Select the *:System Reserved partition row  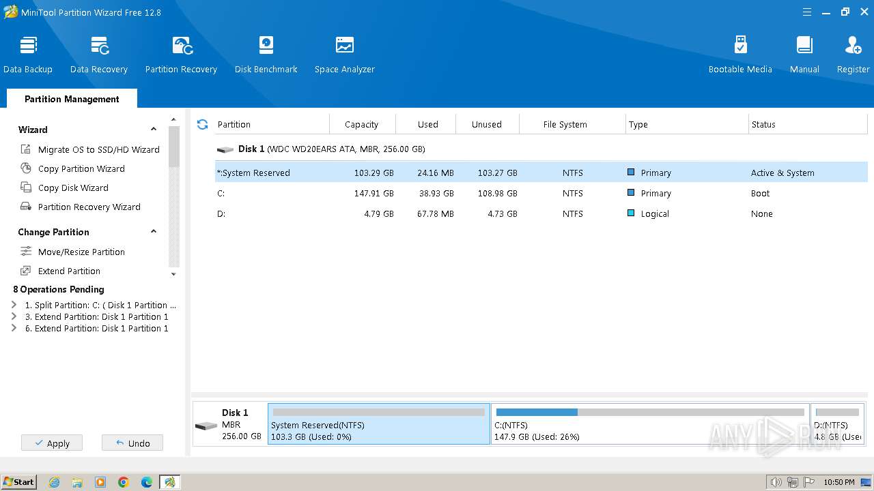pos(541,173)
